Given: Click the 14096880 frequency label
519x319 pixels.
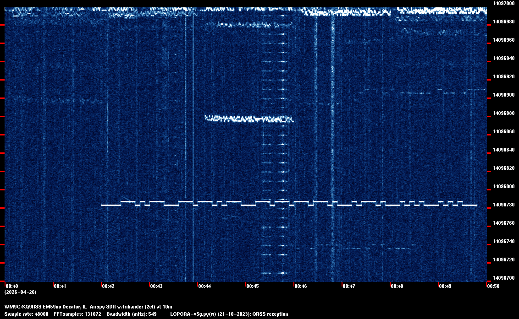Looking at the screenshot, I should [503, 113].
